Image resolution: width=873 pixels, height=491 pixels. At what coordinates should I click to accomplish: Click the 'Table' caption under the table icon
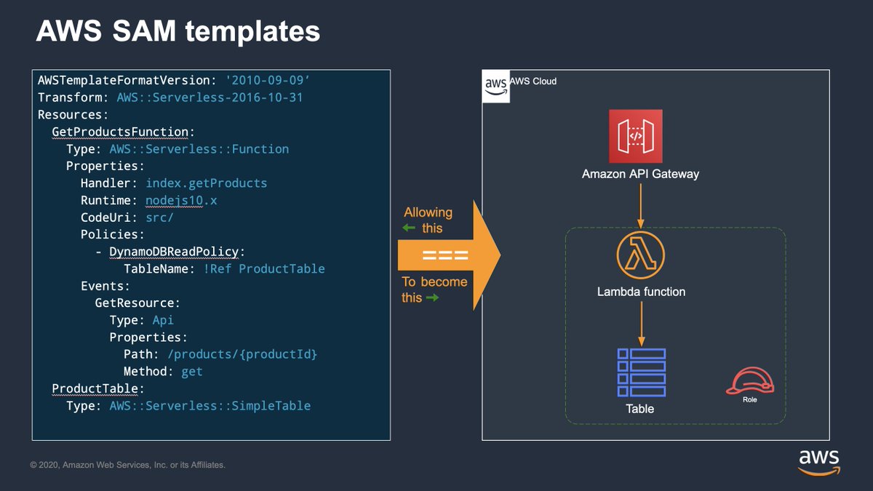click(x=640, y=409)
